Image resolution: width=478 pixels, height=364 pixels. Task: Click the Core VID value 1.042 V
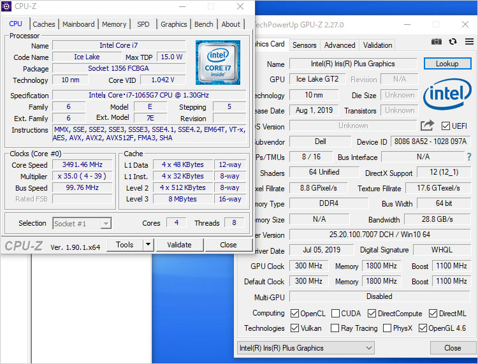pyautogui.click(x=163, y=80)
